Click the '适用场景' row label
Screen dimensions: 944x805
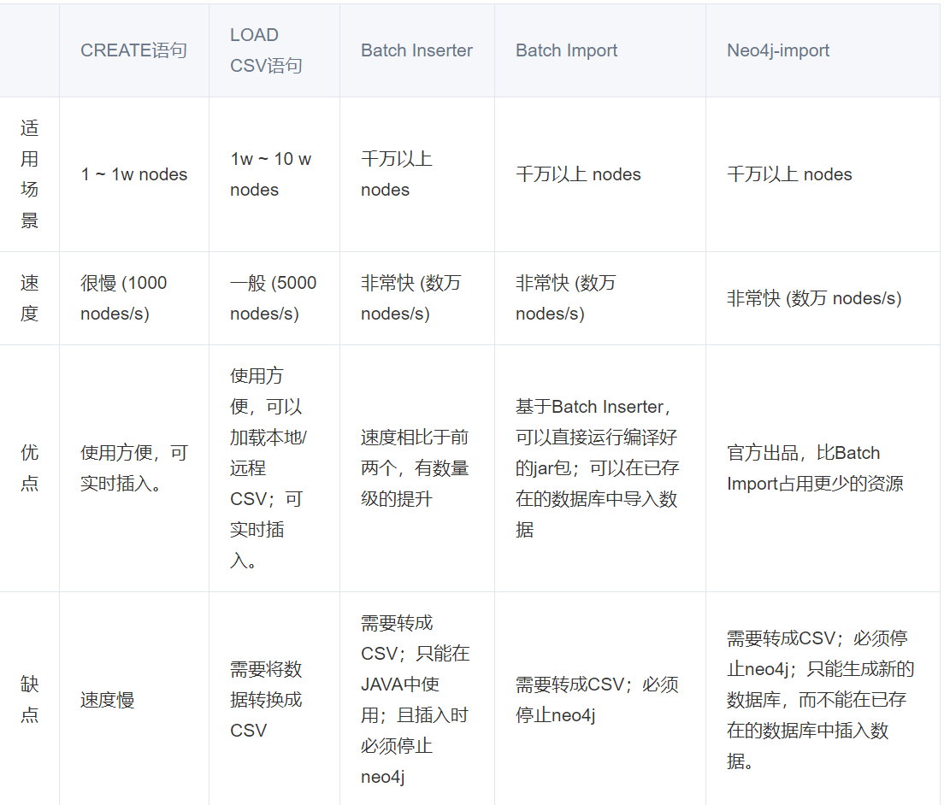[x=29, y=174]
